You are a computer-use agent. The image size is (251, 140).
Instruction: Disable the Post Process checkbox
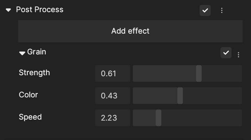205,10
